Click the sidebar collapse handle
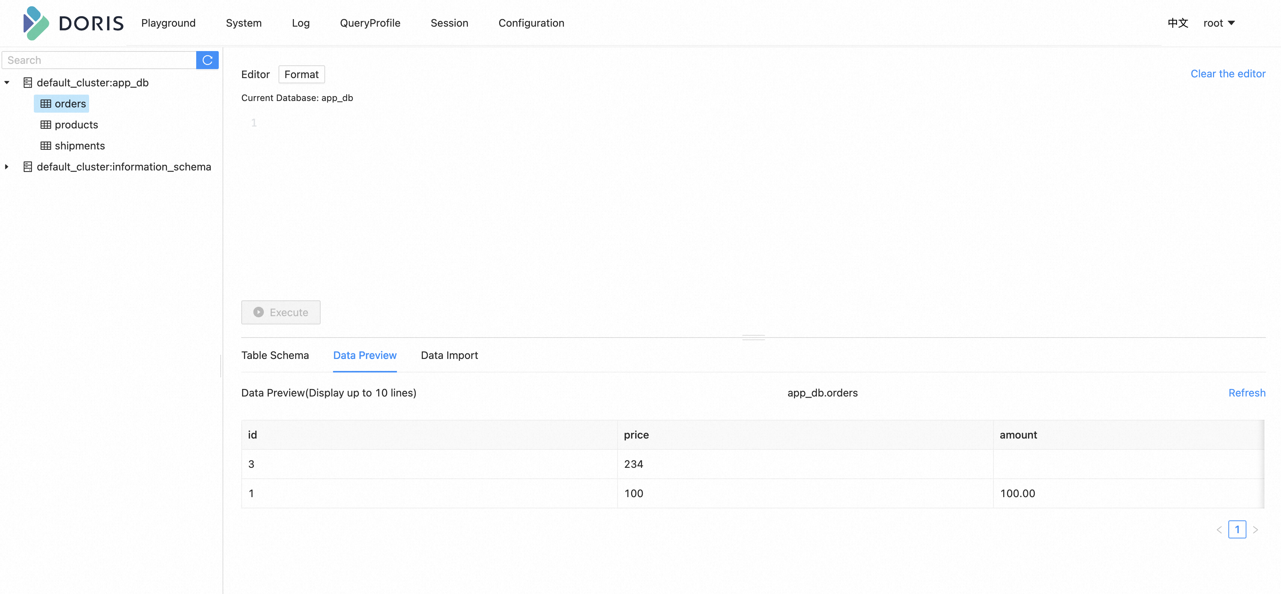This screenshot has width=1281, height=594. [x=220, y=366]
